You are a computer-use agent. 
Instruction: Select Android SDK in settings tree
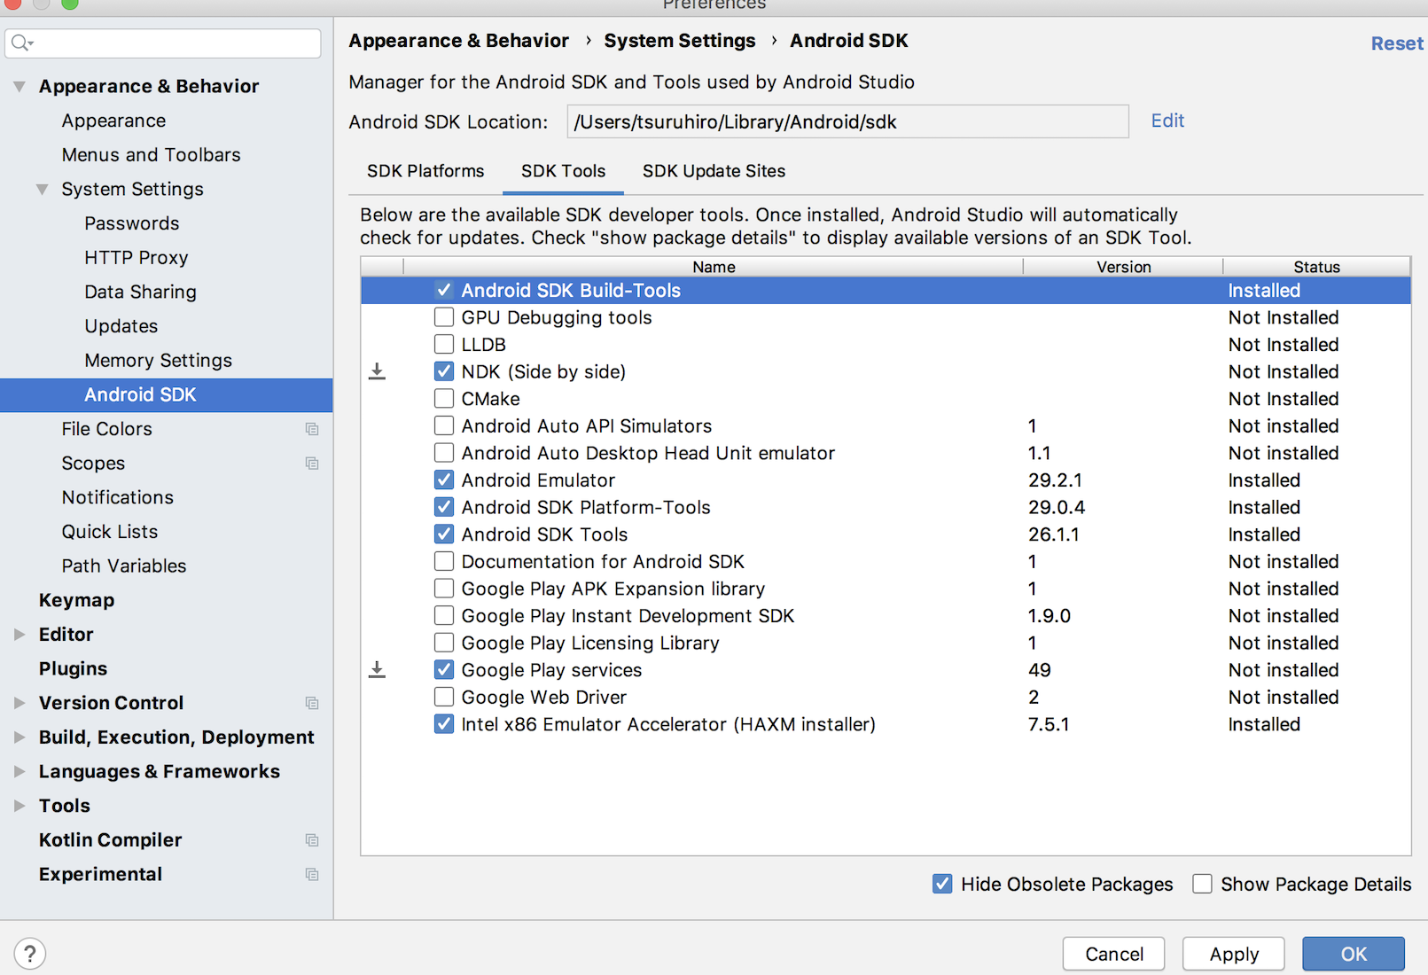[x=167, y=395]
